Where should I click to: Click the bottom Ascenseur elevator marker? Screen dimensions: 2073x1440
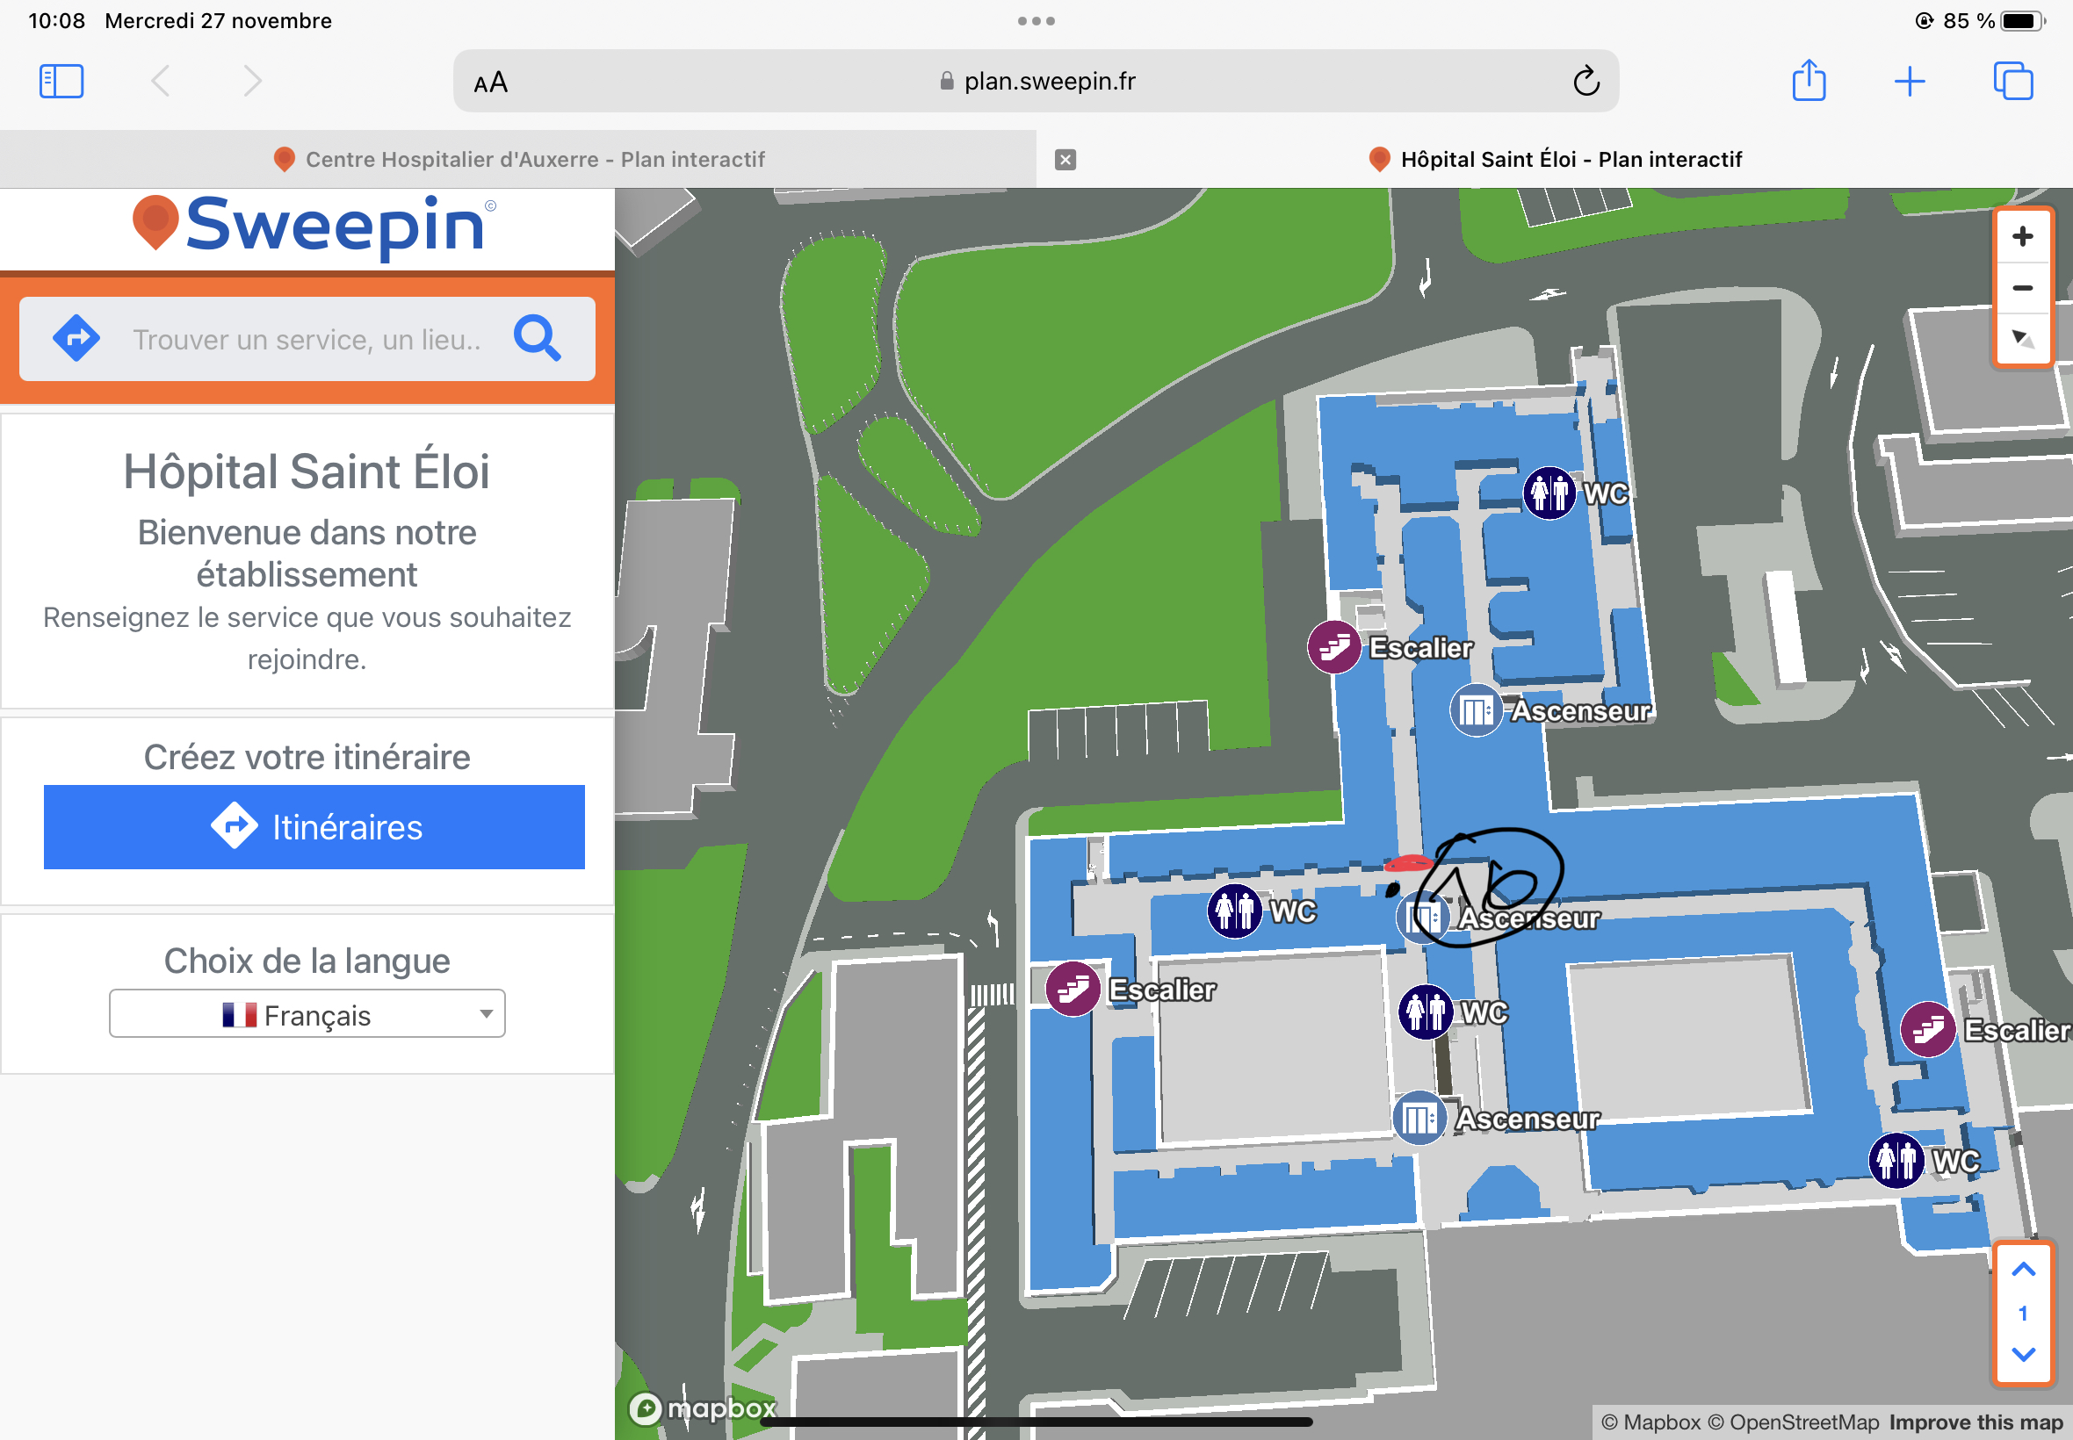pos(1419,1119)
